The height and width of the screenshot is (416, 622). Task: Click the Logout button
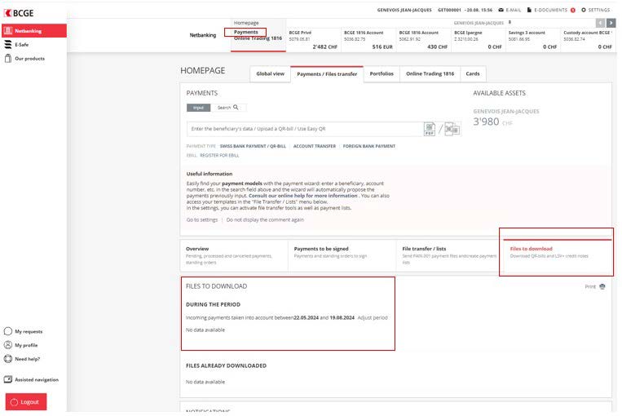click(26, 401)
